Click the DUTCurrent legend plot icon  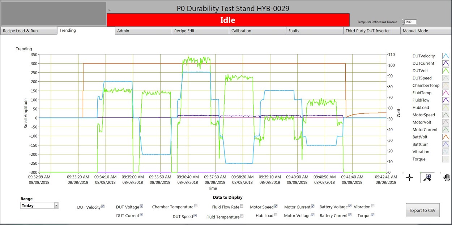(x=445, y=64)
